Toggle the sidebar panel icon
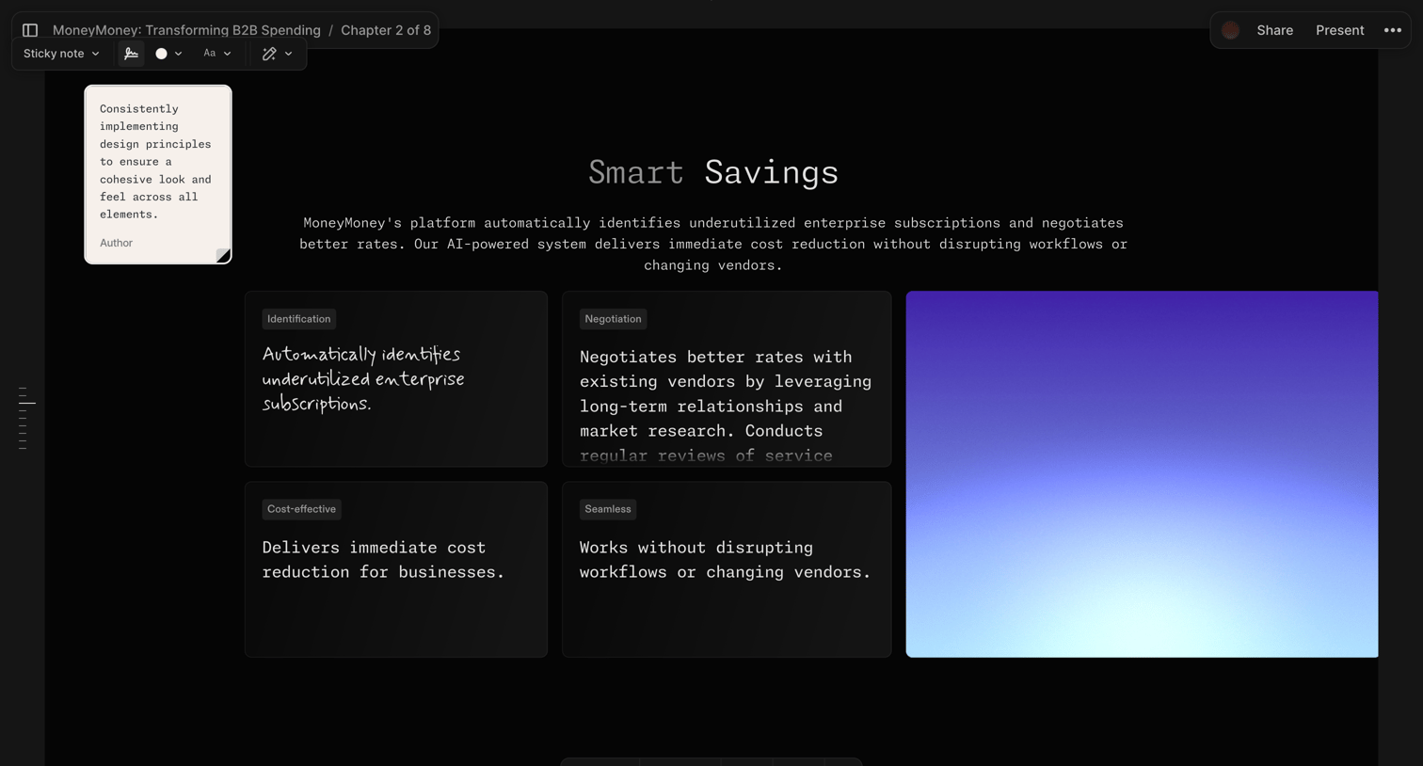This screenshot has width=1423, height=766. coord(30,30)
